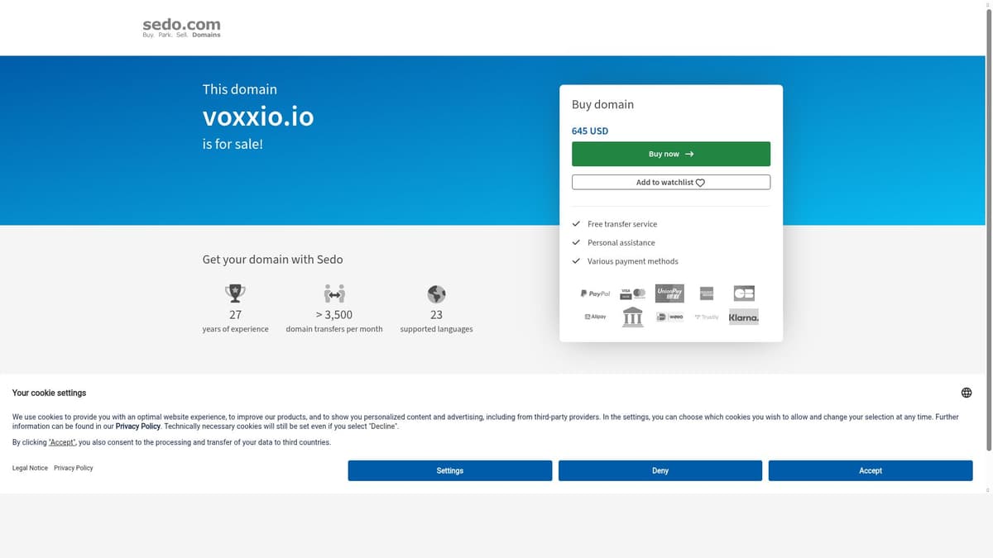Image resolution: width=993 pixels, height=558 pixels.
Task: Open the Privacy Policy link
Action: pos(75,468)
